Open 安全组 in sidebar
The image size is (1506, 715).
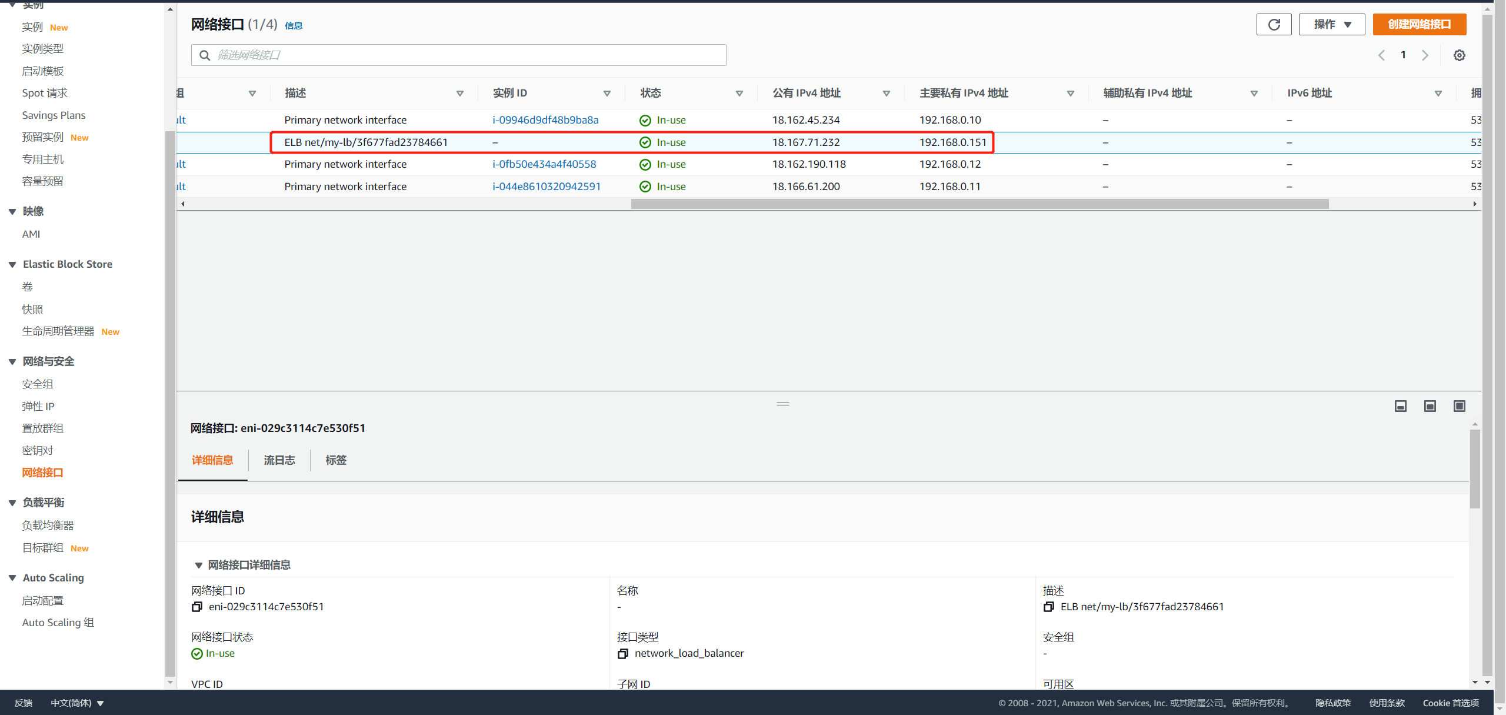pyautogui.click(x=38, y=384)
